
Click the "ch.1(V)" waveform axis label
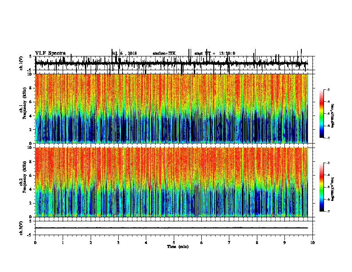coord(21,63)
